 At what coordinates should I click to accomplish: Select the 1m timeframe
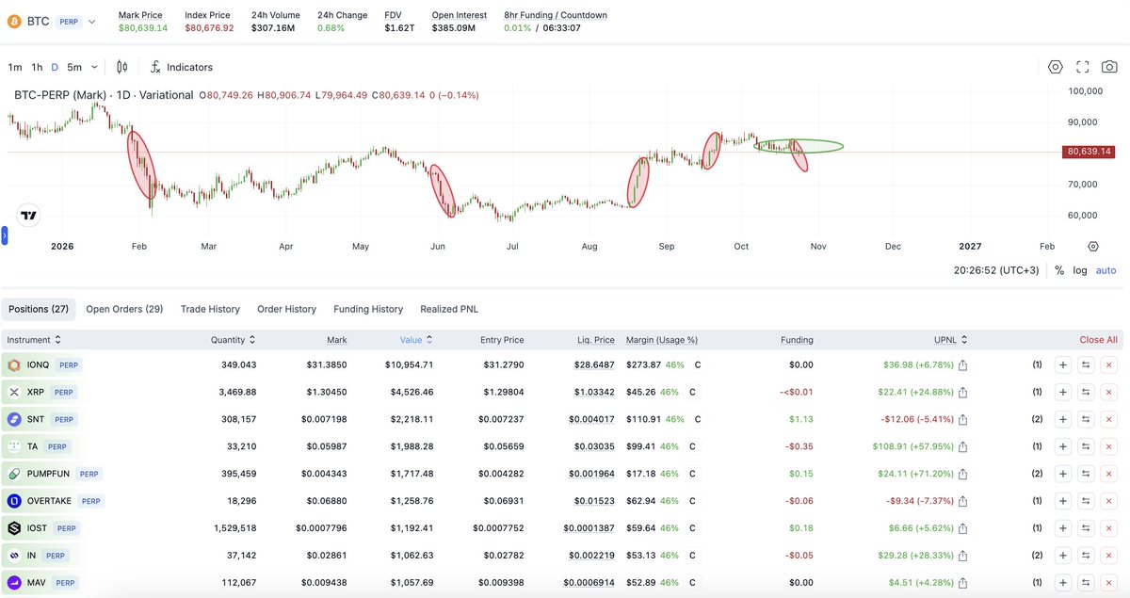(x=15, y=67)
